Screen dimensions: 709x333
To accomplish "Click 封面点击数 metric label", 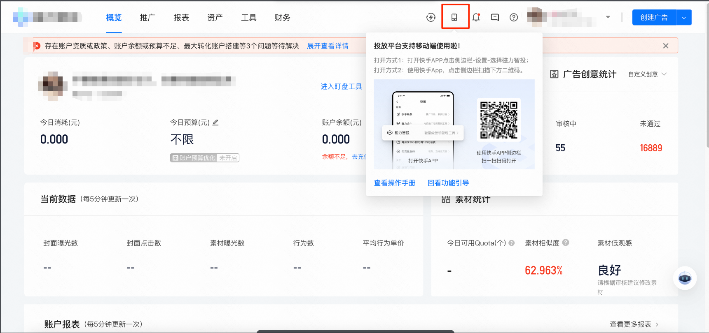I will coord(144,243).
